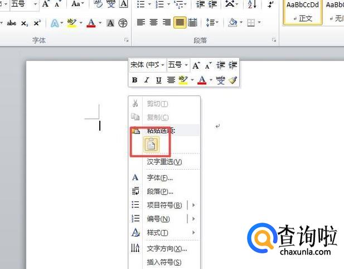
Task: Toggle Character Shading in ribbon
Action: point(110,23)
